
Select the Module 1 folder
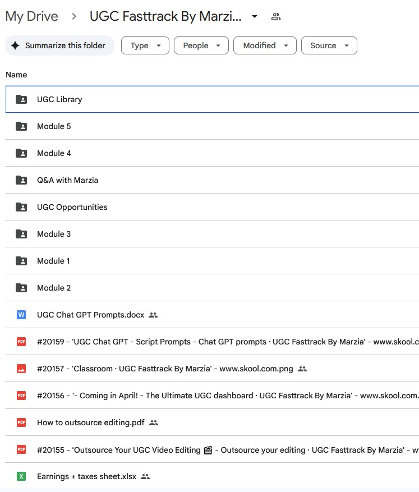click(54, 261)
